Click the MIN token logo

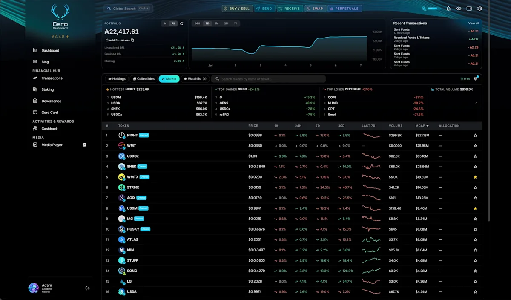(122, 250)
